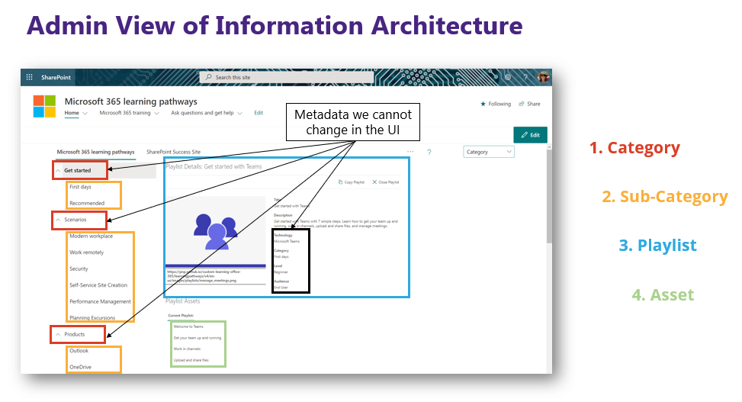
Task: Click the help question mark in header
Action: pos(525,77)
